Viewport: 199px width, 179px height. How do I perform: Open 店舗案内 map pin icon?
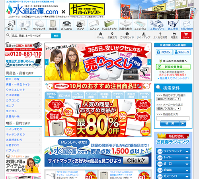coord(112,35)
